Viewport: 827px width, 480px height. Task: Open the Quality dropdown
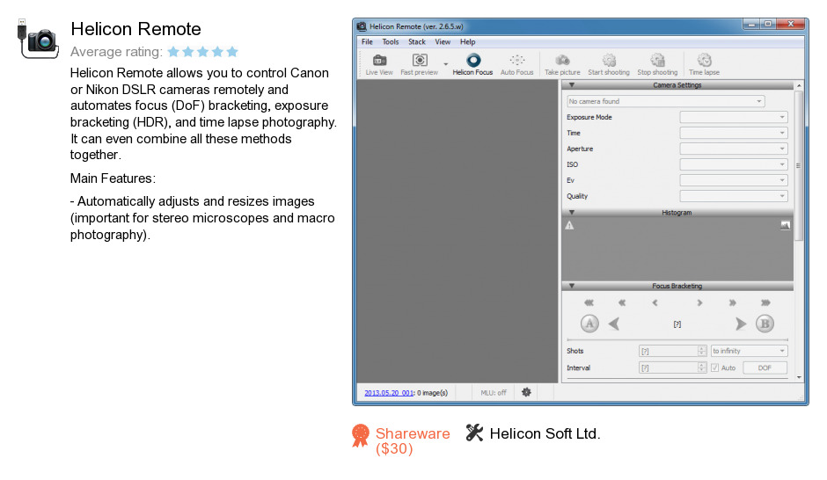pos(734,196)
